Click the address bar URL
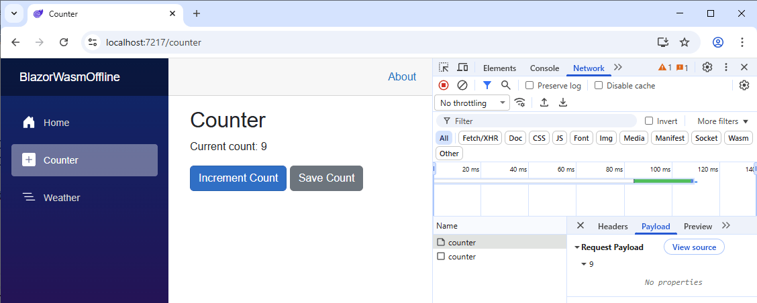This screenshot has height=303, width=757. click(x=154, y=42)
